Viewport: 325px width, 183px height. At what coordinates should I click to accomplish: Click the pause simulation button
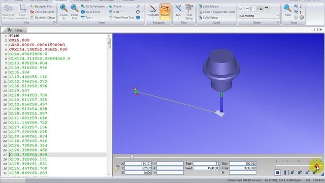click(285, 172)
